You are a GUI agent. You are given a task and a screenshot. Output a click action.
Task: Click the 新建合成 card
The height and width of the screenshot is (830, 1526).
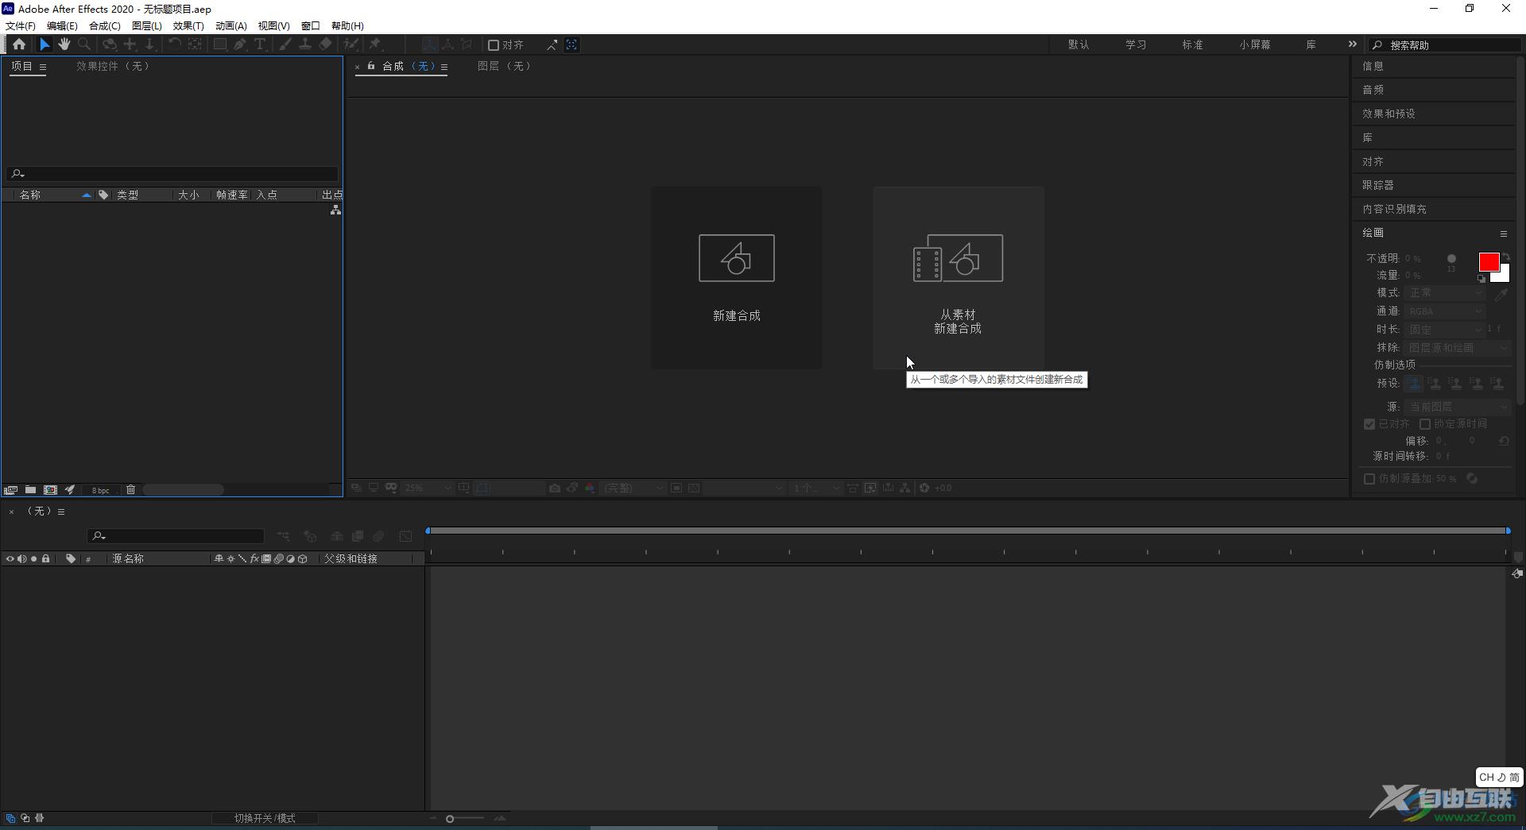tap(737, 278)
